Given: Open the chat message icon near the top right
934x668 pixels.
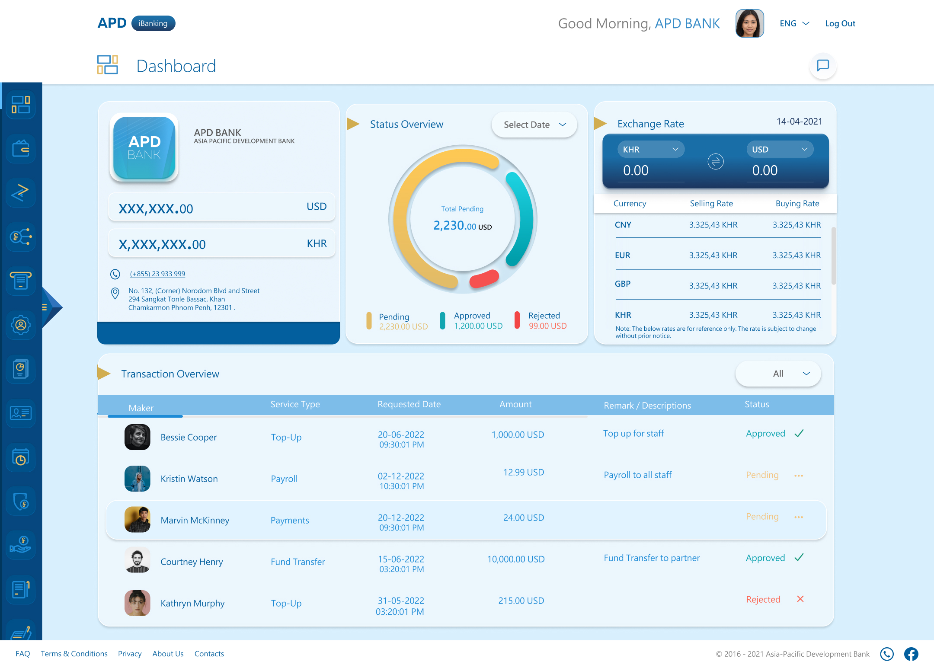Looking at the screenshot, I should (x=822, y=66).
